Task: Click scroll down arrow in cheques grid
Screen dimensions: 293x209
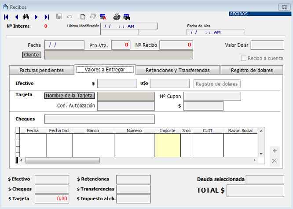Action: coord(261,153)
